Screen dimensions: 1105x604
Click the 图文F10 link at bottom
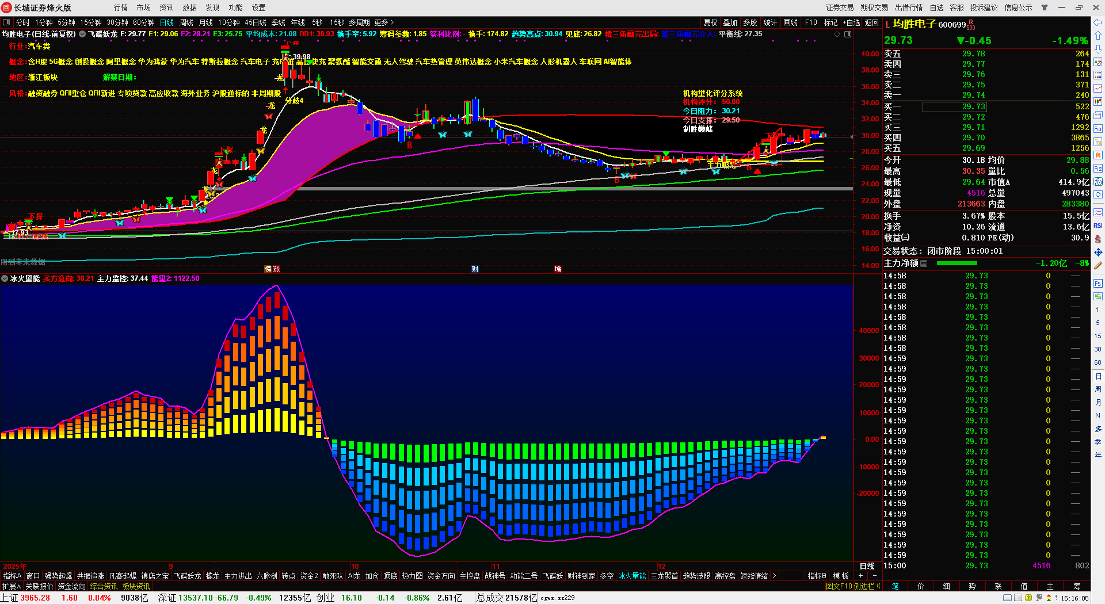pos(839,586)
